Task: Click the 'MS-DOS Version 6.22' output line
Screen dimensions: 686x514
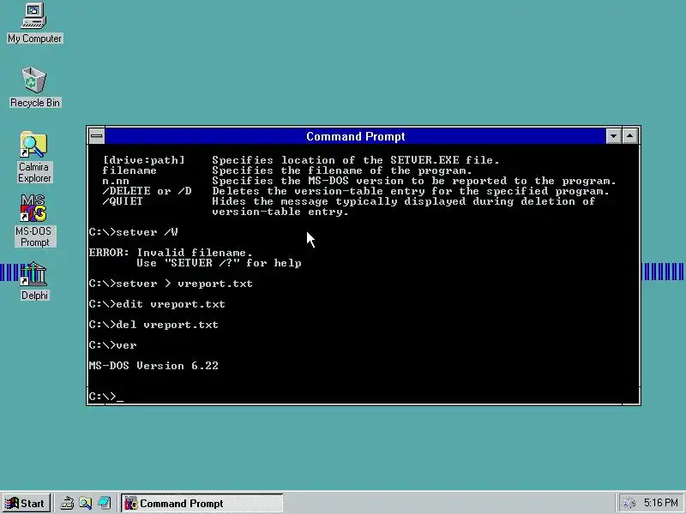Action: coord(153,366)
